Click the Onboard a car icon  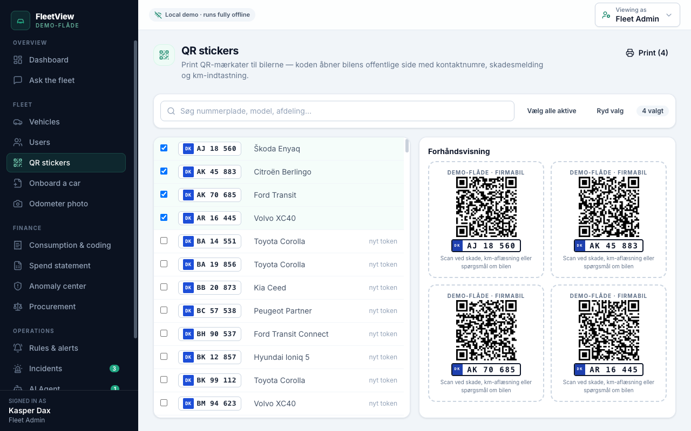tap(18, 183)
